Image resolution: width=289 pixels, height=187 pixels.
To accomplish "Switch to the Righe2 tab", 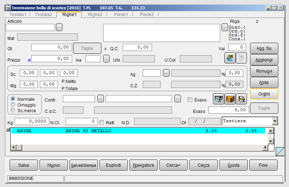I will coord(95,15).
